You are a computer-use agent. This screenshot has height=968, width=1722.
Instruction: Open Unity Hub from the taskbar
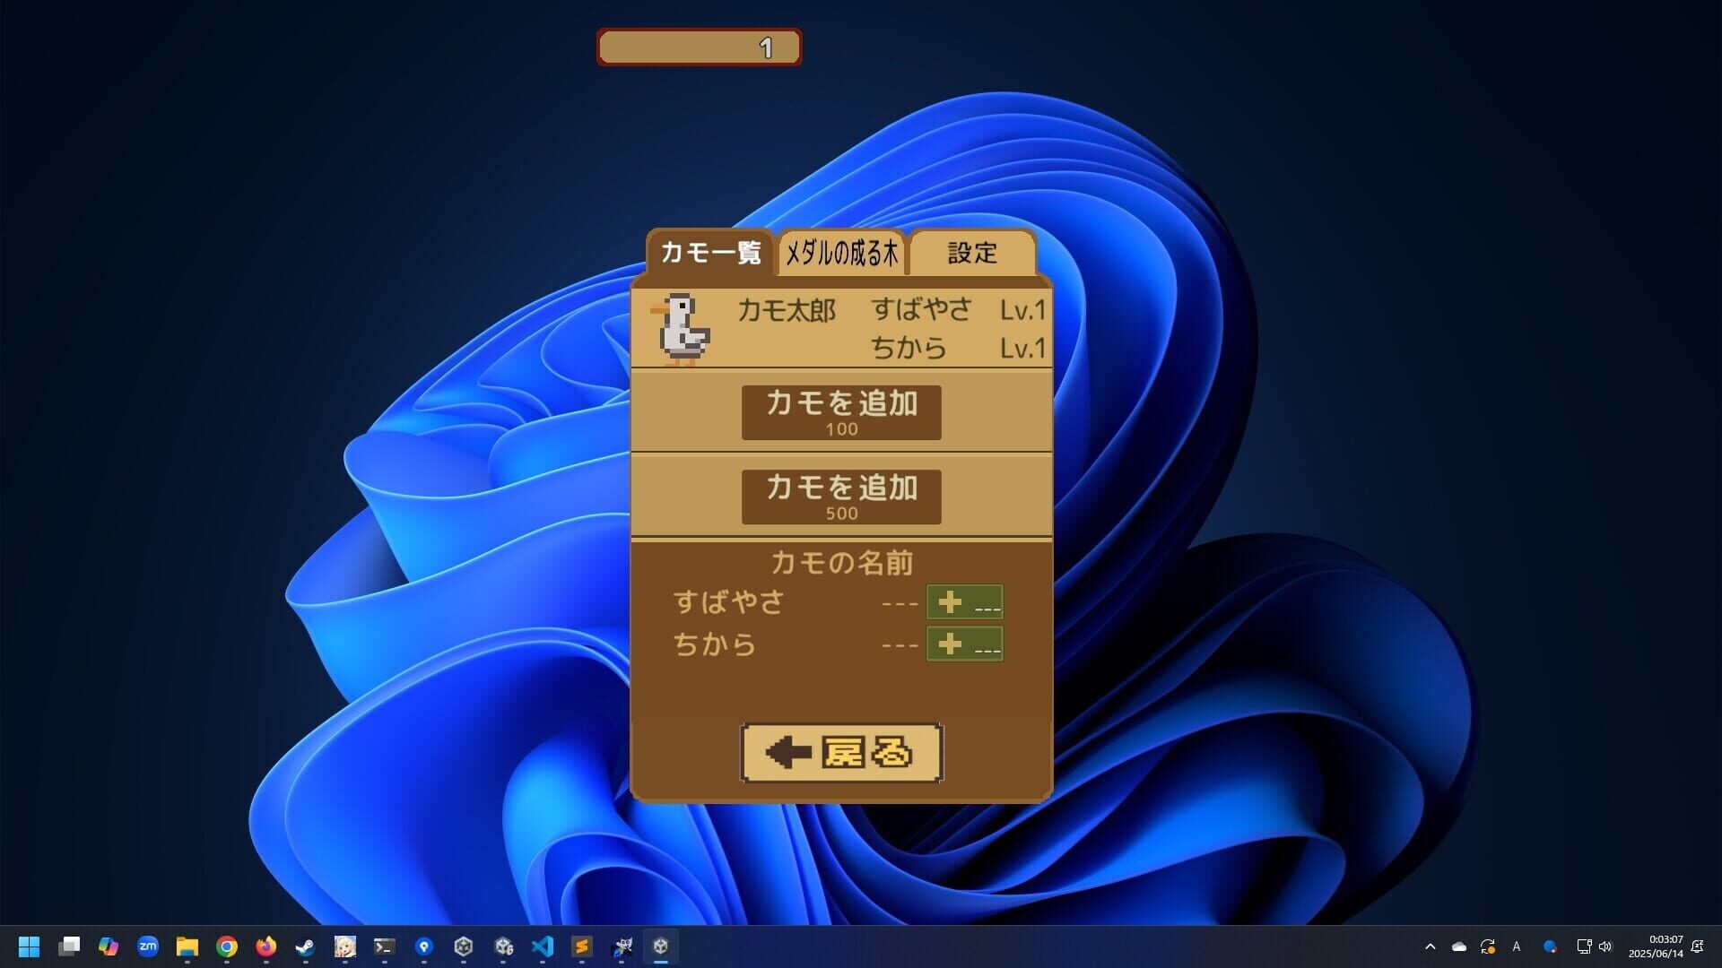[x=463, y=947]
